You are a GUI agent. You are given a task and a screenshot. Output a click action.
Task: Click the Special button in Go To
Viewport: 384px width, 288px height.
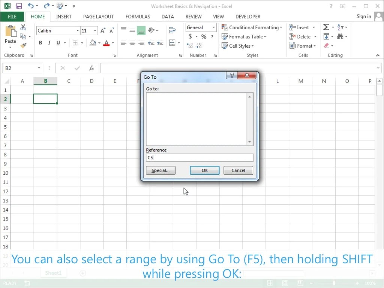(x=160, y=170)
